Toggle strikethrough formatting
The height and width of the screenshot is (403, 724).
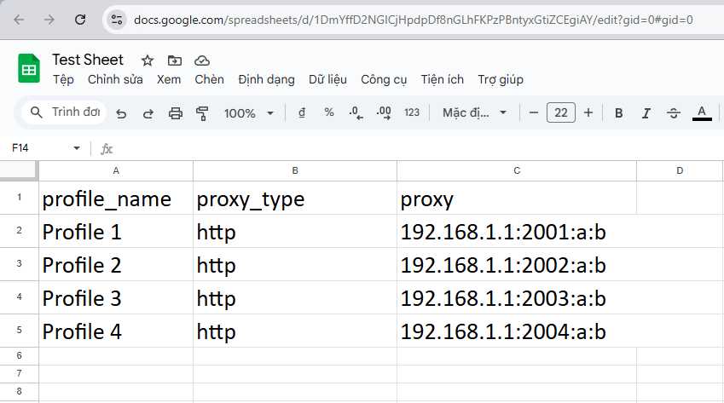[673, 113]
